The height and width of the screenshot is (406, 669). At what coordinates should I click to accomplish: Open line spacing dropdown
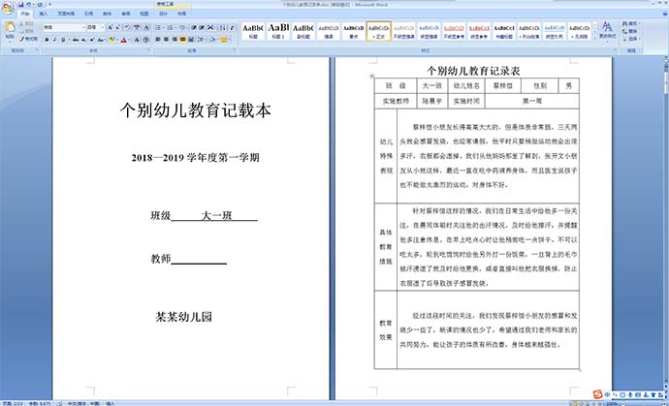[x=203, y=40]
